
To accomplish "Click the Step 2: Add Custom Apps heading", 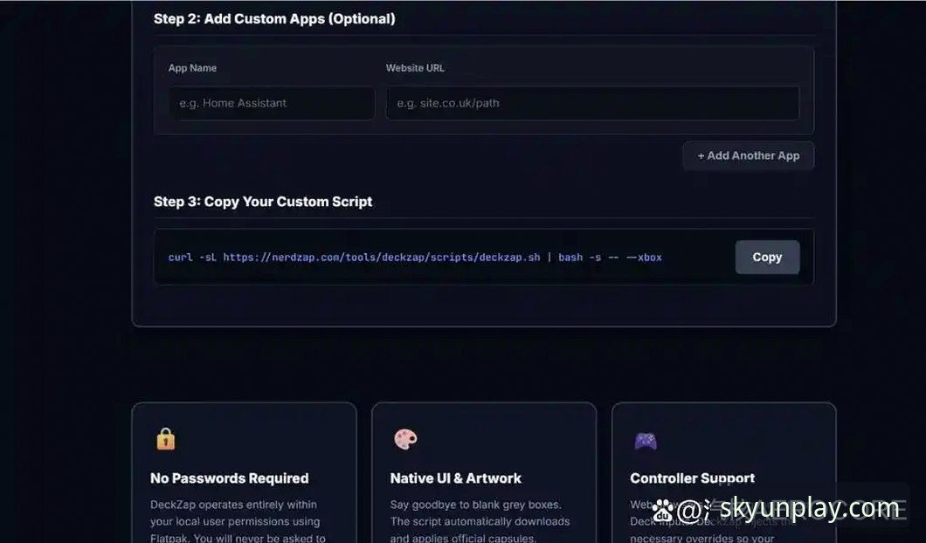I will (274, 19).
